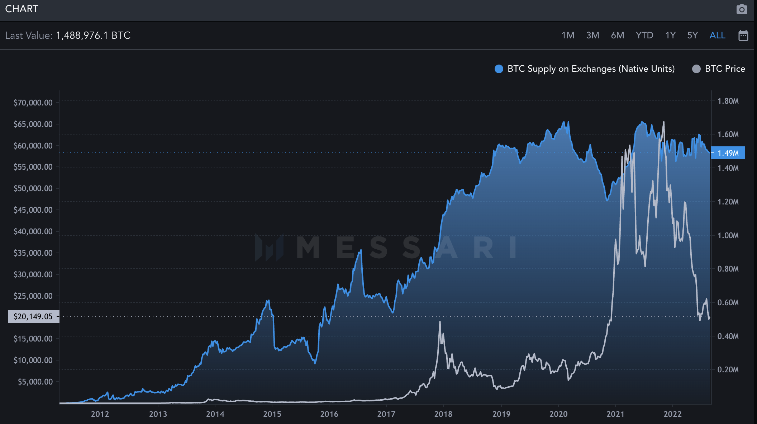
Task: Click the 2018 x-axis label
Action: click(443, 414)
